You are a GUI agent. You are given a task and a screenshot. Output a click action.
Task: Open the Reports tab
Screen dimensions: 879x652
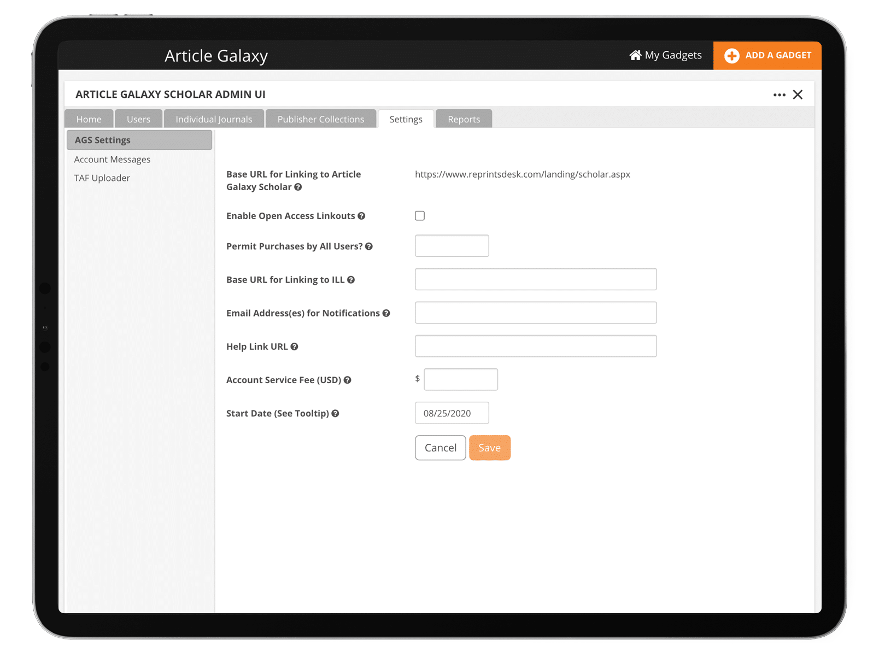click(464, 119)
